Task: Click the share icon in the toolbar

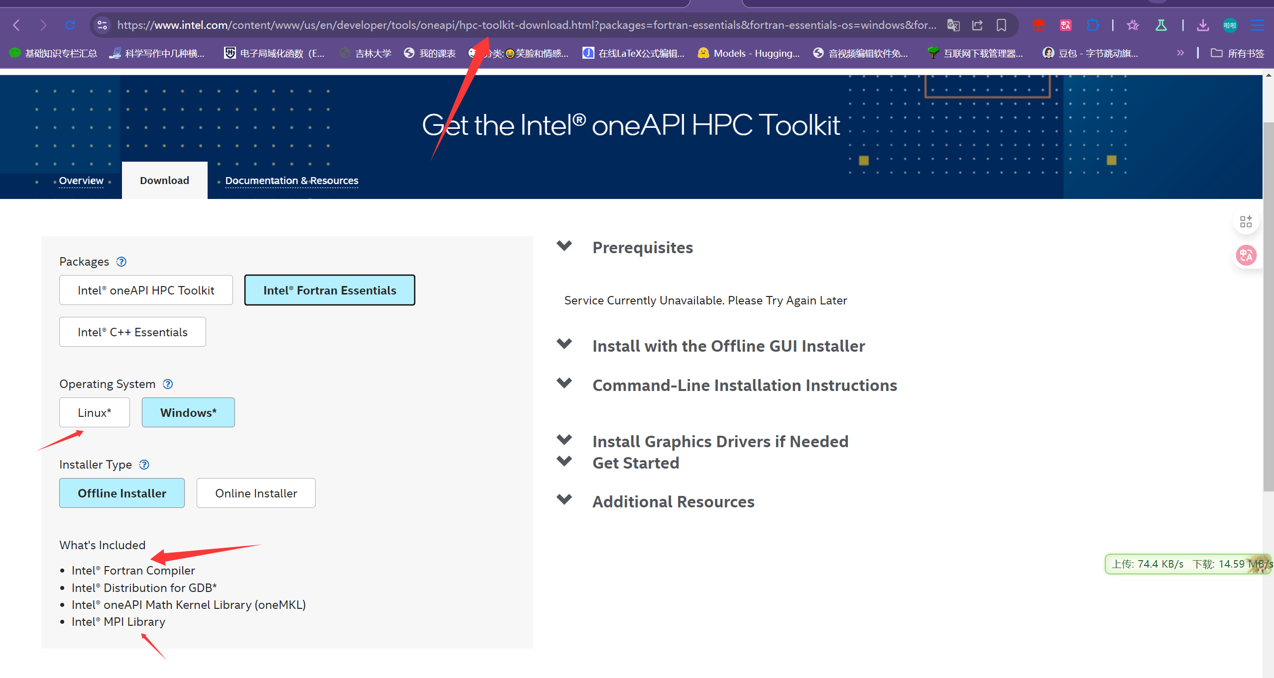Action: [977, 25]
